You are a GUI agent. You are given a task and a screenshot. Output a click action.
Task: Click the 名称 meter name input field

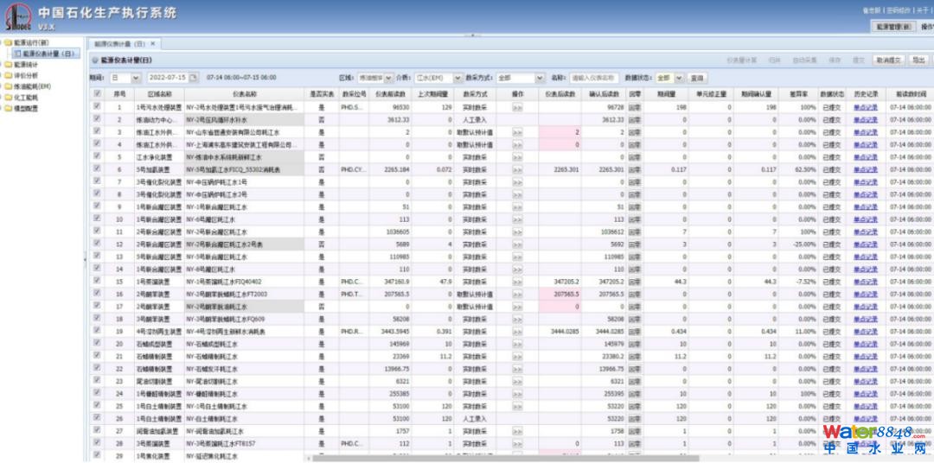(594, 78)
